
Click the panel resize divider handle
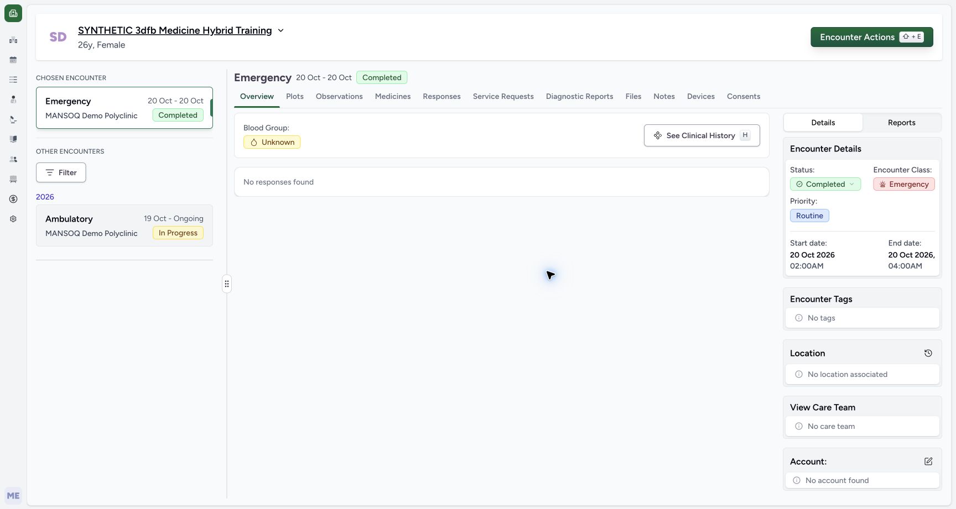(x=227, y=284)
